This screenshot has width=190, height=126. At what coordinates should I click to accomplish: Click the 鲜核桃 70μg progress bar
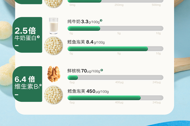pos(115,77)
